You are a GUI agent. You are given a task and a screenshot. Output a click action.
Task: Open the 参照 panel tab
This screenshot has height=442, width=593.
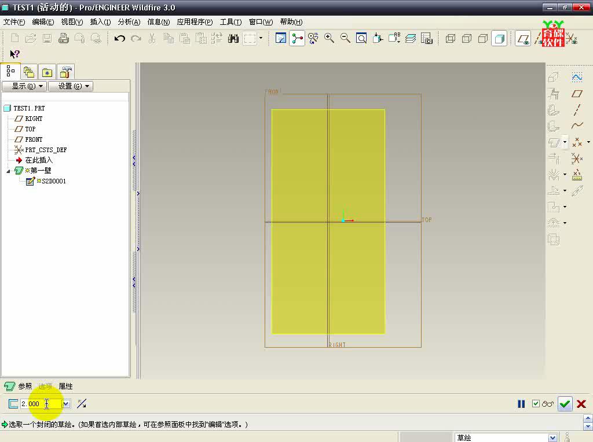click(x=25, y=386)
